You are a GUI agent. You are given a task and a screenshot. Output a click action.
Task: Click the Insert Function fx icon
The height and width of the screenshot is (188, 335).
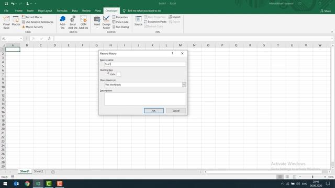pos(49,39)
